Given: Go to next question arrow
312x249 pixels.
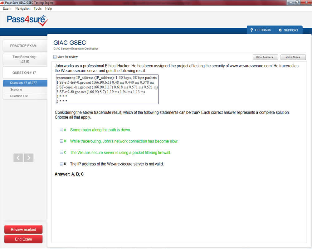Looking at the screenshot, I should pyautogui.click(x=29, y=158).
